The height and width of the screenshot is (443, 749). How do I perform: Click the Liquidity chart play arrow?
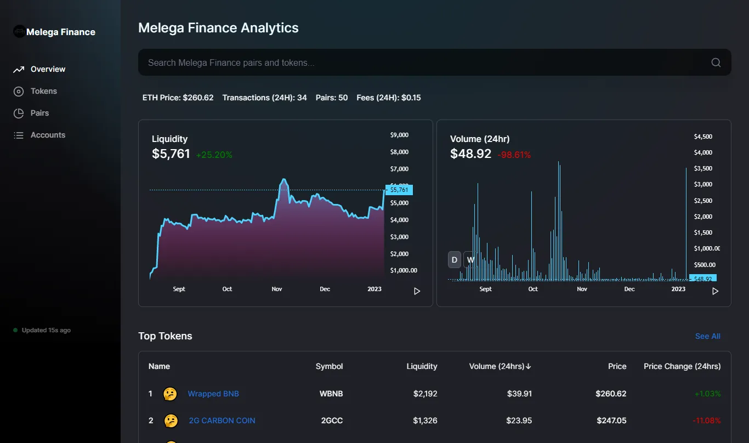coord(417,291)
